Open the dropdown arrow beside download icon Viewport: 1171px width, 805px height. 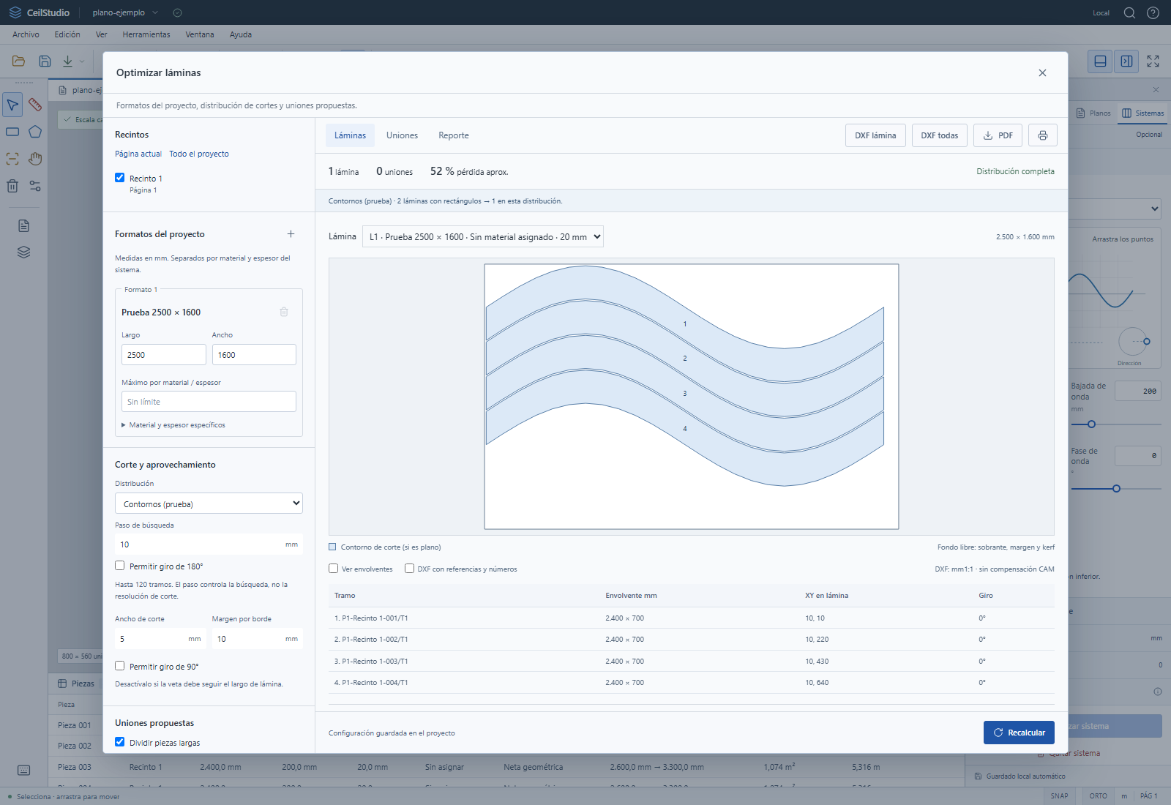82,61
